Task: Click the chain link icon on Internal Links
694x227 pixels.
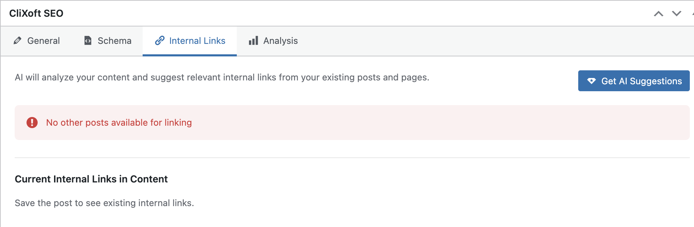Action: 160,41
